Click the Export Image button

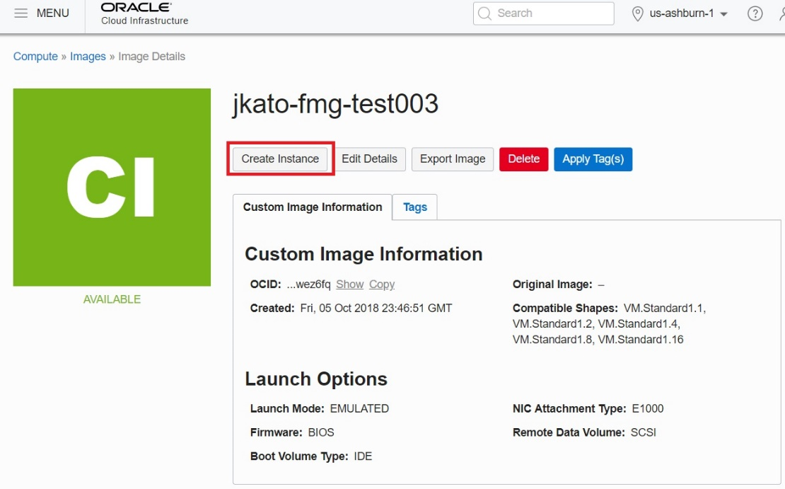click(x=453, y=159)
